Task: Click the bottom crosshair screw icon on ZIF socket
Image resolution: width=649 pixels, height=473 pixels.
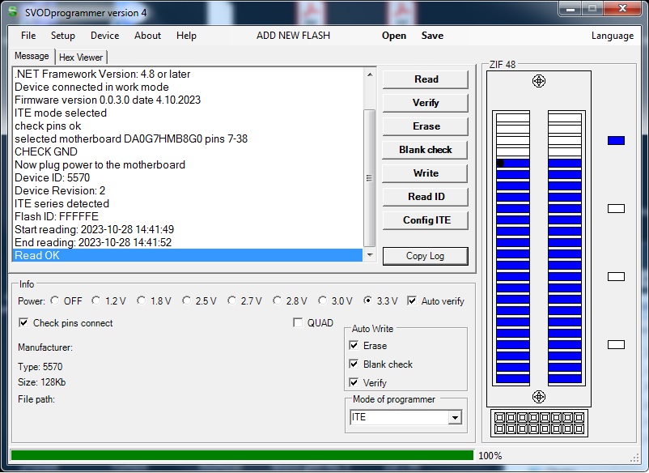Action: coord(538,397)
